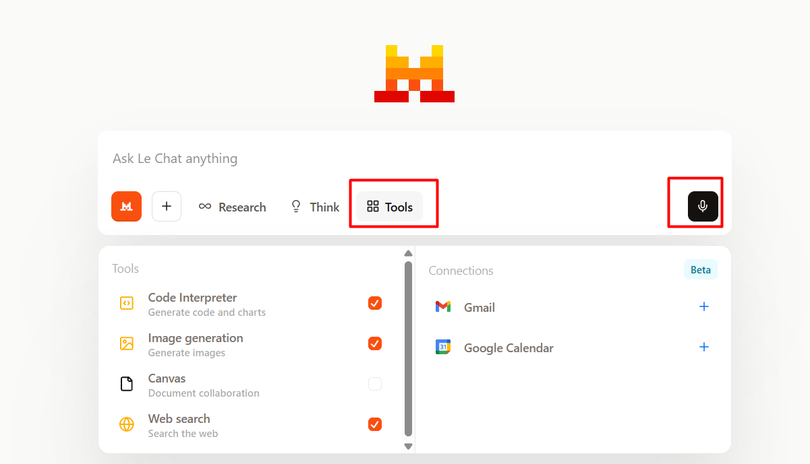
Task: Uncheck the Web search checkbox
Action: pyautogui.click(x=375, y=424)
